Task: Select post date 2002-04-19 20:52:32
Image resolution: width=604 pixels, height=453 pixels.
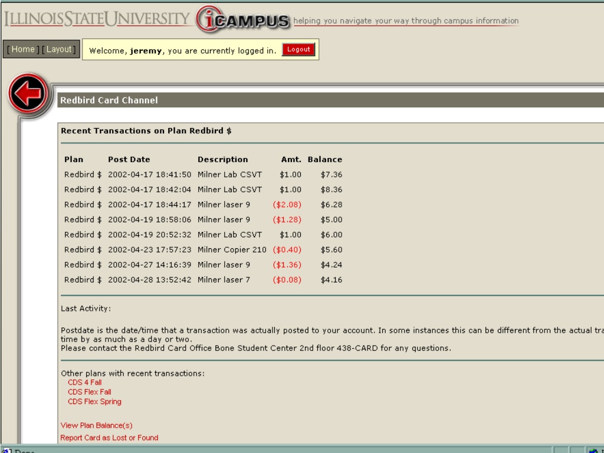Action: [149, 235]
